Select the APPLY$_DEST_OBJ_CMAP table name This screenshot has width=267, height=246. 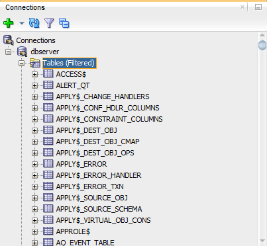click(x=97, y=142)
